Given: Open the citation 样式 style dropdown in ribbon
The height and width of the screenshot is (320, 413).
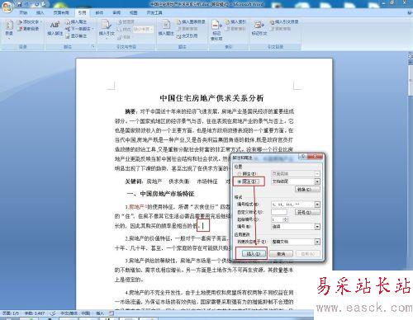Looking at the screenshot, I should click(x=143, y=29).
